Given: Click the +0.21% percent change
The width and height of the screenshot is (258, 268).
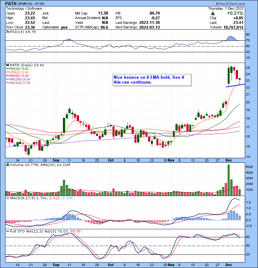Looking at the screenshot, I should tap(235, 13).
